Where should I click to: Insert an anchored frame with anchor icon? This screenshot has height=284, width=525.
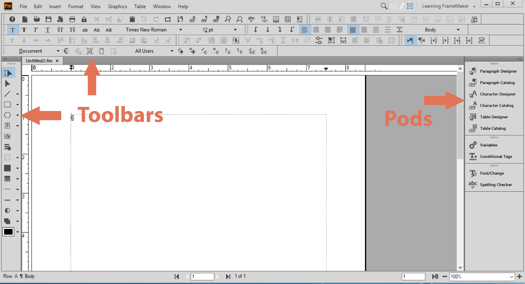pos(264,19)
